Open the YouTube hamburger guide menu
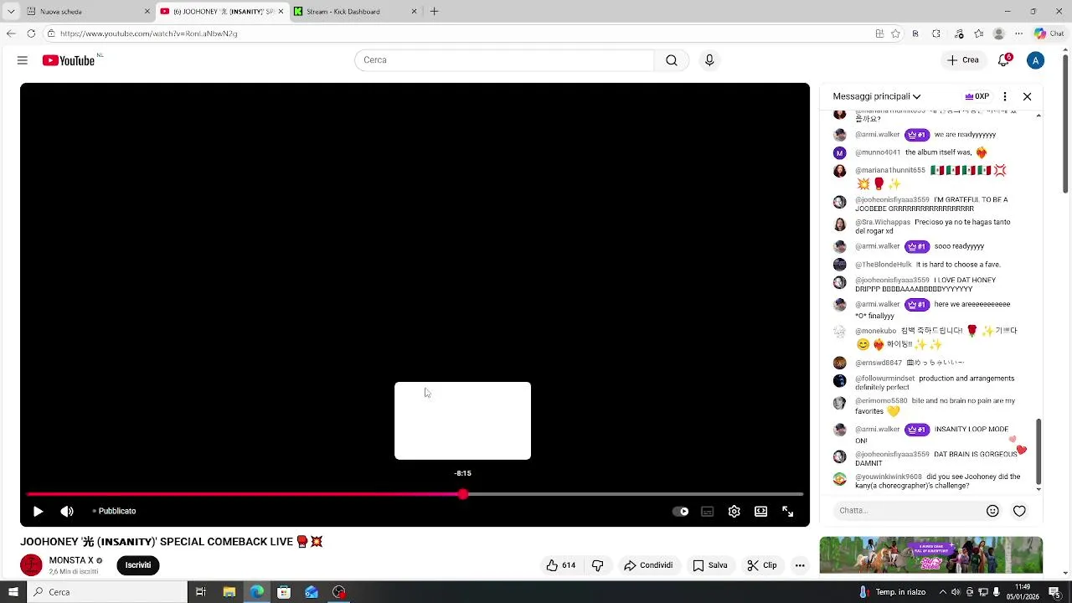 point(23,60)
